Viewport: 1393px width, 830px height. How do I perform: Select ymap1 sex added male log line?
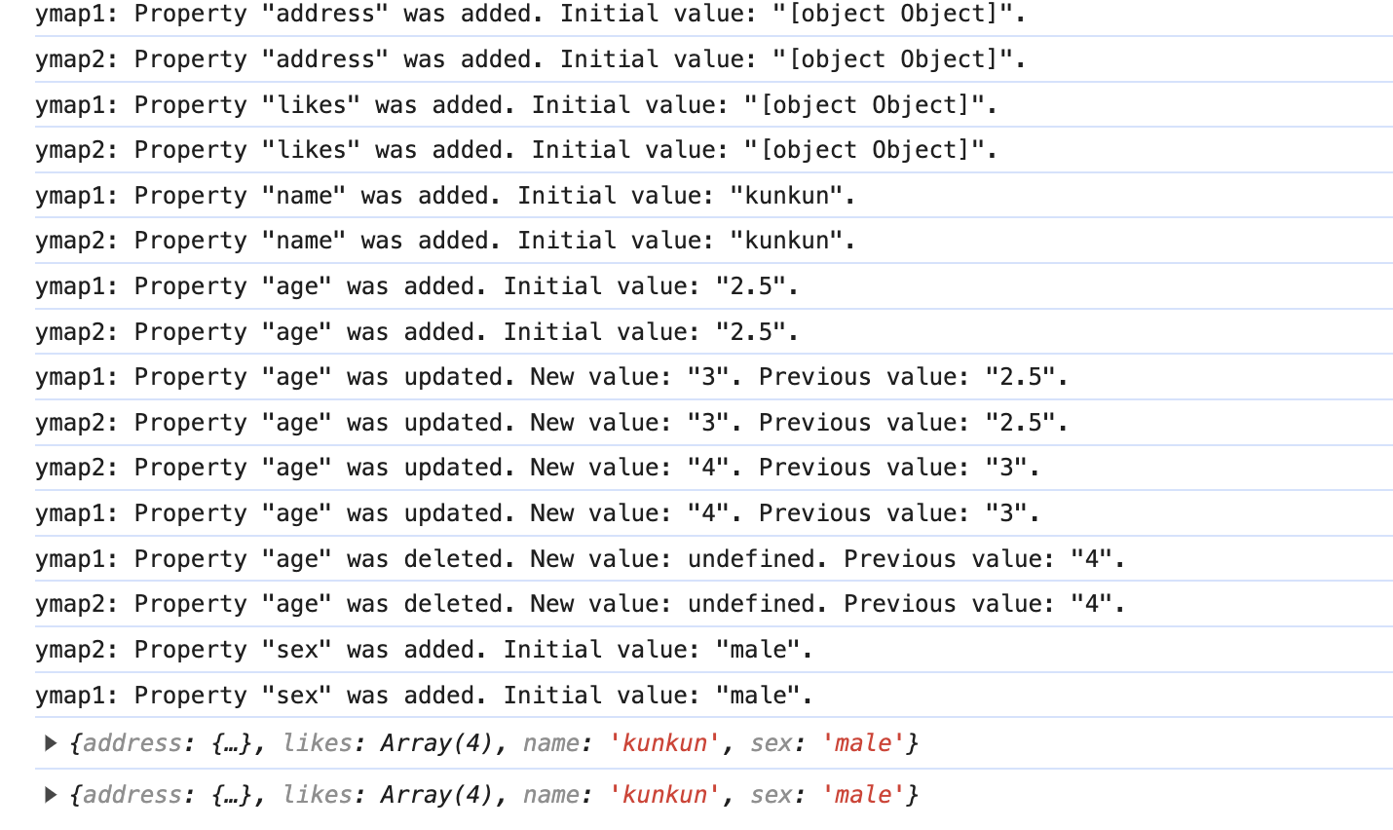[x=424, y=696]
